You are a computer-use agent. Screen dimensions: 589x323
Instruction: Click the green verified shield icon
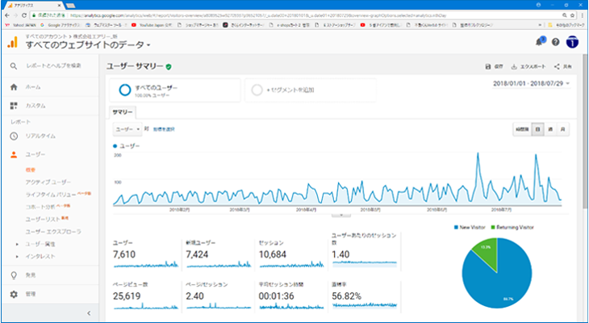(169, 66)
